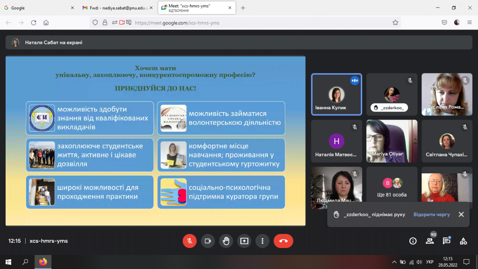Image resolution: width=478 pixels, height=269 pixels.
Task: Dismiss the raised hand notification
Action: click(x=461, y=214)
